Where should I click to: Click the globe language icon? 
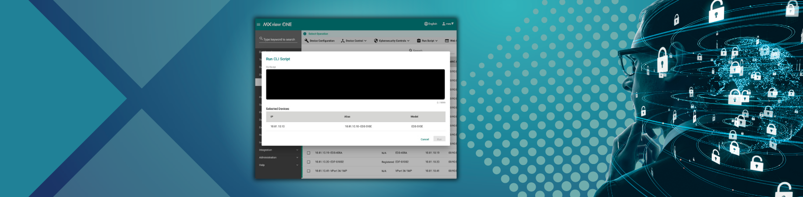point(426,24)
